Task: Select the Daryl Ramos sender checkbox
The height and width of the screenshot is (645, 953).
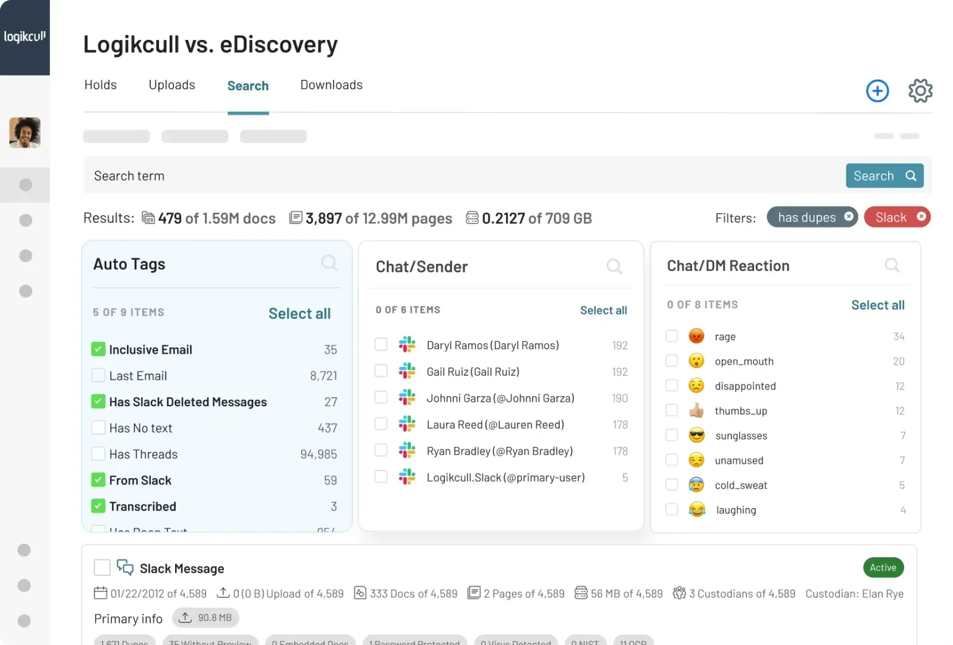Action: [x=381, y=345]
